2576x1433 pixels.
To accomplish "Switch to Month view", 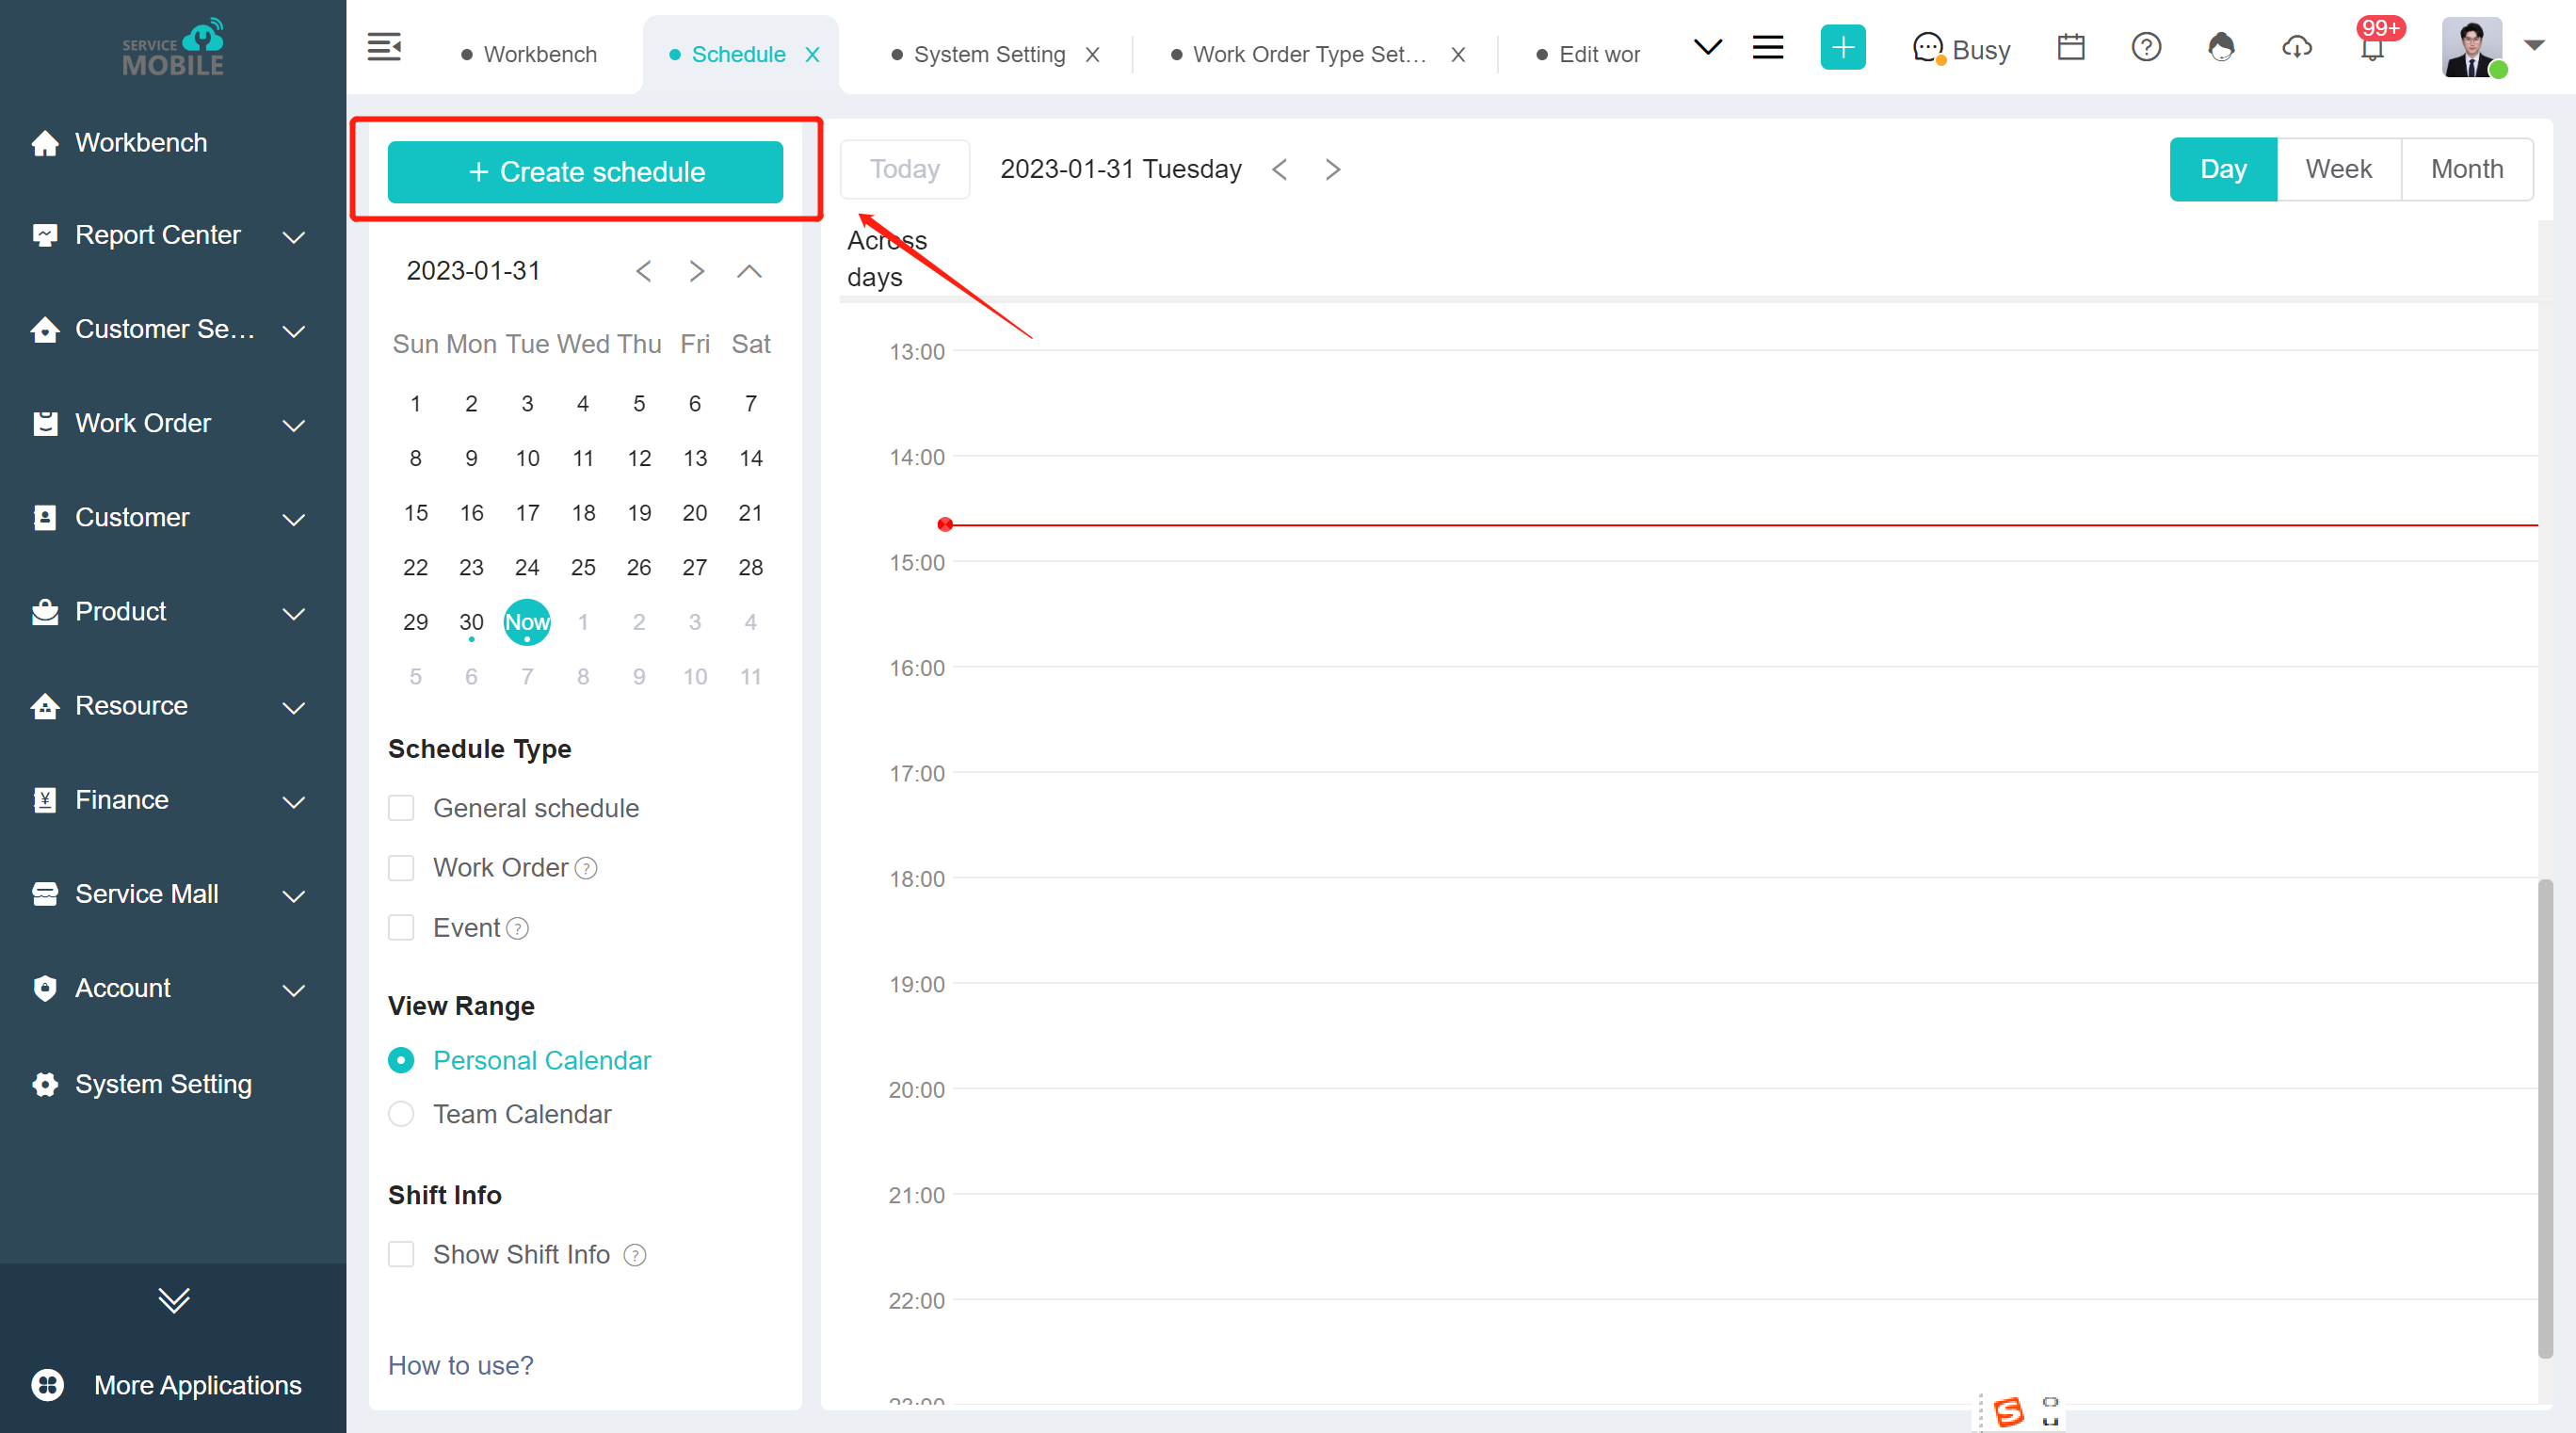I will [2467, 169].
